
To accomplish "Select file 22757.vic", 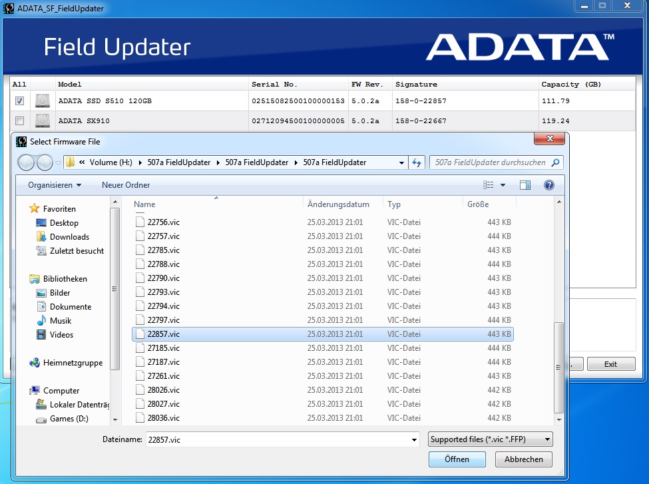I will [x=323, y=236].
